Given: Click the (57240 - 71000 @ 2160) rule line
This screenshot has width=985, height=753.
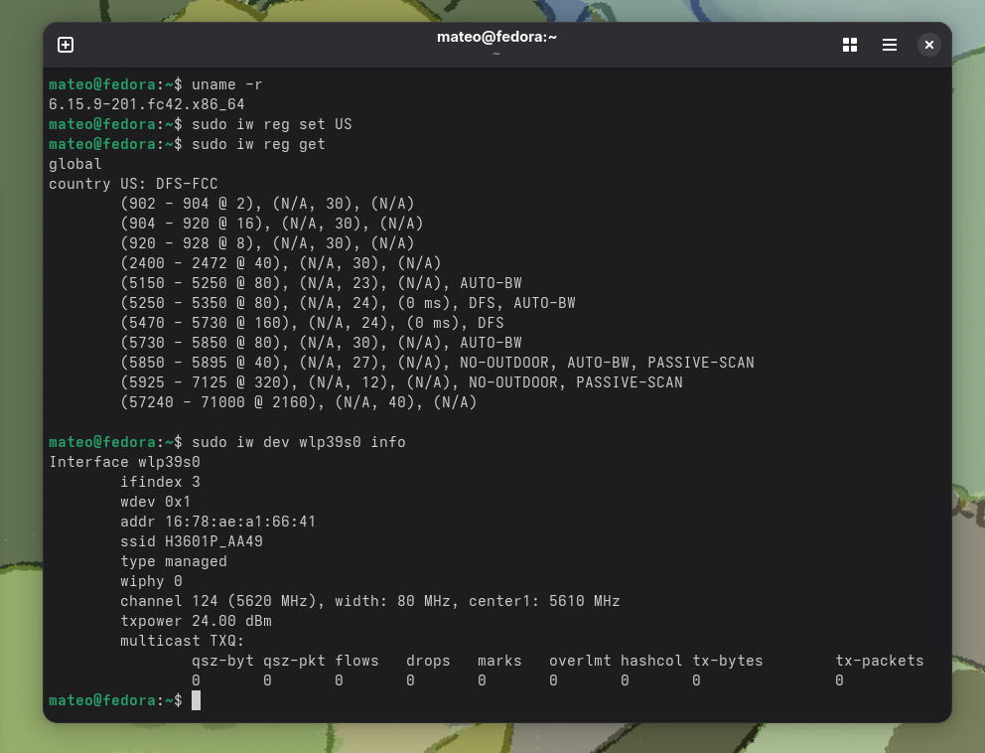Looking at the screenshot, I should [299, 402].
